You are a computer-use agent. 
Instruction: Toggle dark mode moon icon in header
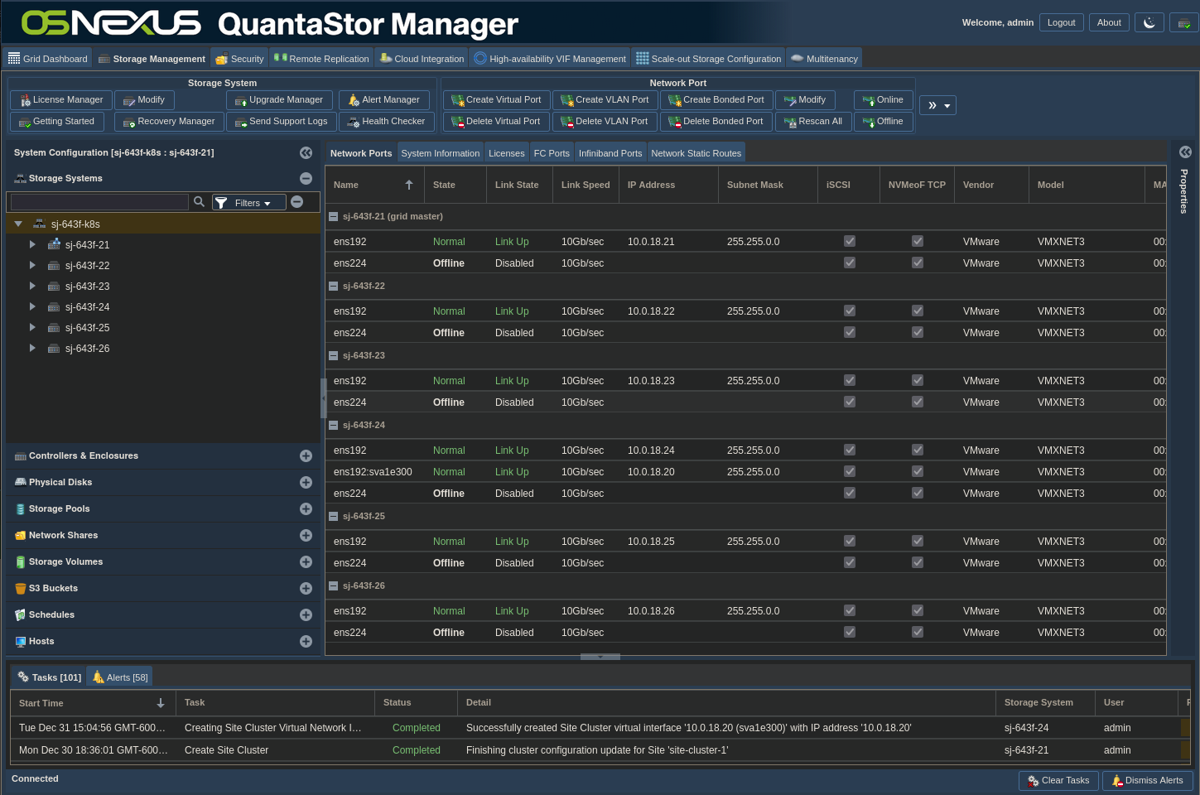point(1149,23)
